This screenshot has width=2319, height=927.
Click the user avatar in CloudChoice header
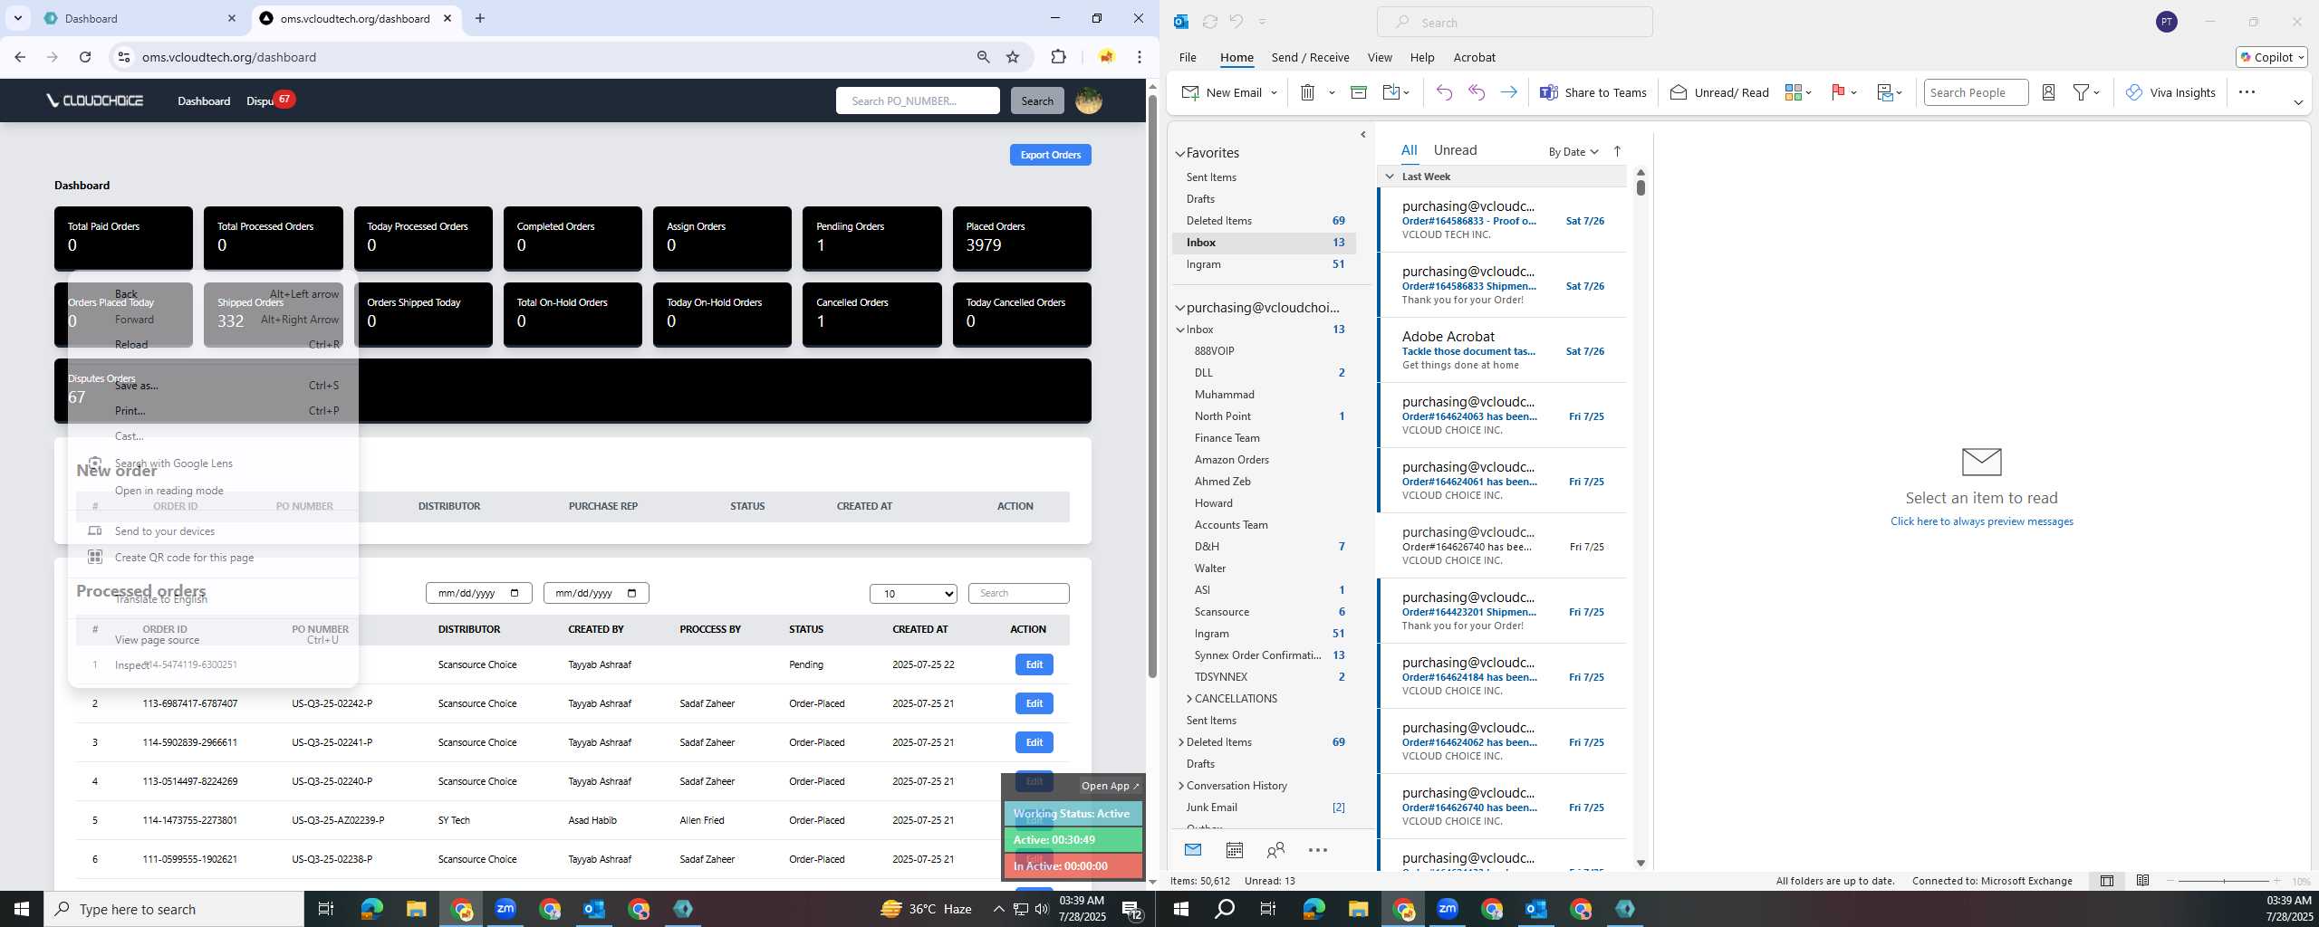pos(1088,100)
